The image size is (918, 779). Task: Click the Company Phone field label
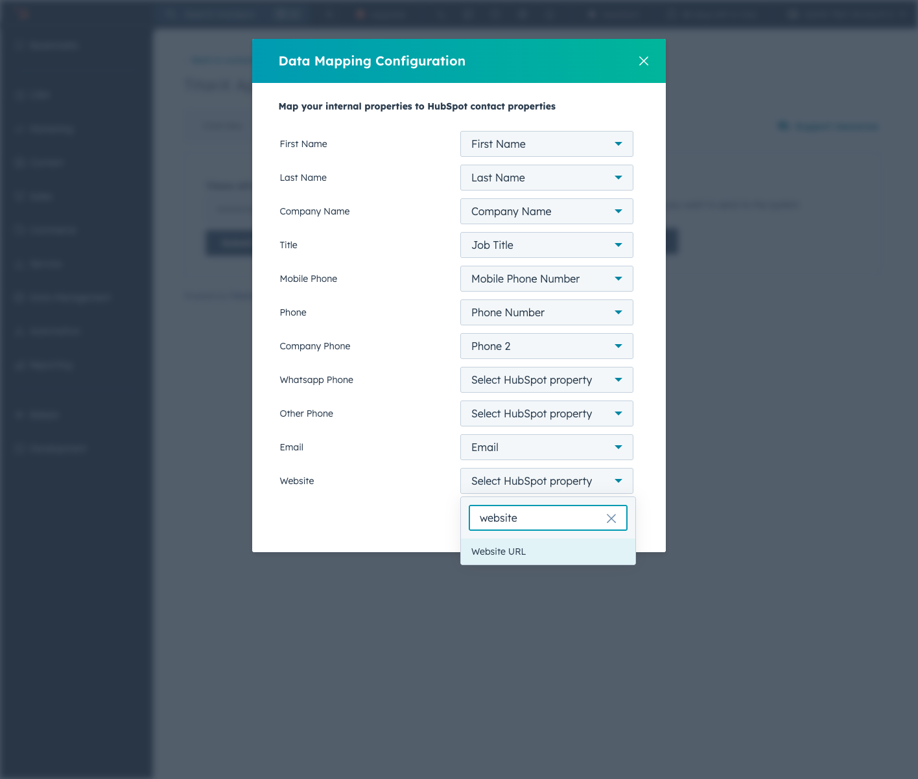[315, 346]
